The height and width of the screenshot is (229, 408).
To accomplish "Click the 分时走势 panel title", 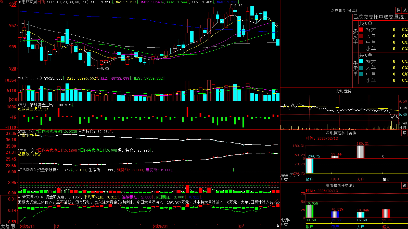I will point(344,91).
